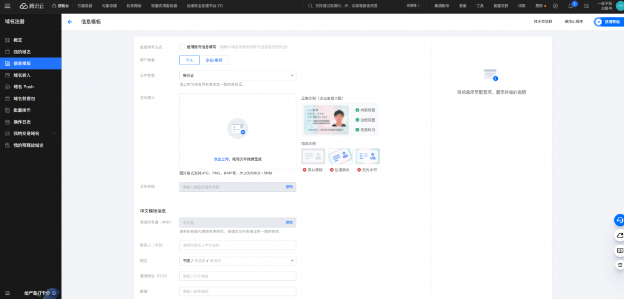Click the 邮编 input field
The image size is (624, 299).
[238, 292]
